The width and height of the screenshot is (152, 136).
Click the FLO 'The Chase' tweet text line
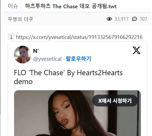click(68, 73)
